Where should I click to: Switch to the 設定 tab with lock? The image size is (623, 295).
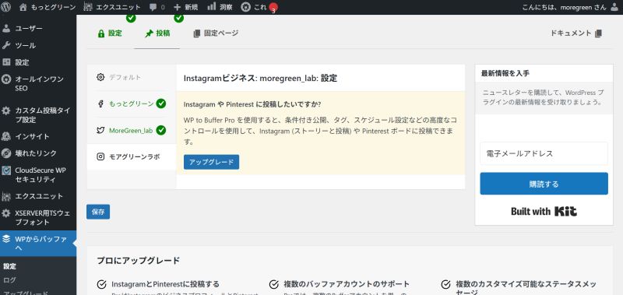coord(110,33)
